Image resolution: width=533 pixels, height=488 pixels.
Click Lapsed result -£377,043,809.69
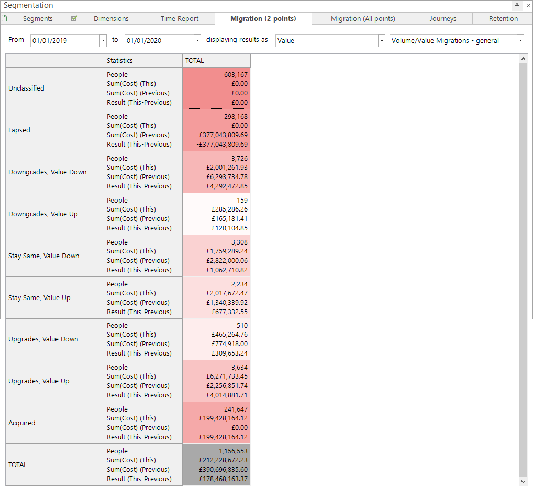[222, 145]
